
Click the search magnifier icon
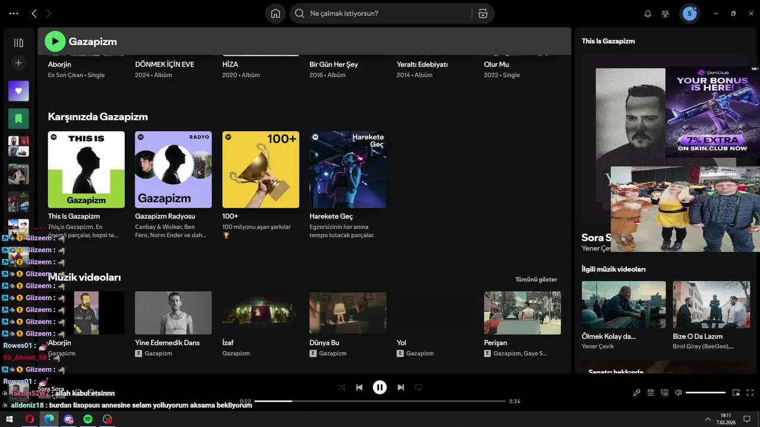(300, 13)
